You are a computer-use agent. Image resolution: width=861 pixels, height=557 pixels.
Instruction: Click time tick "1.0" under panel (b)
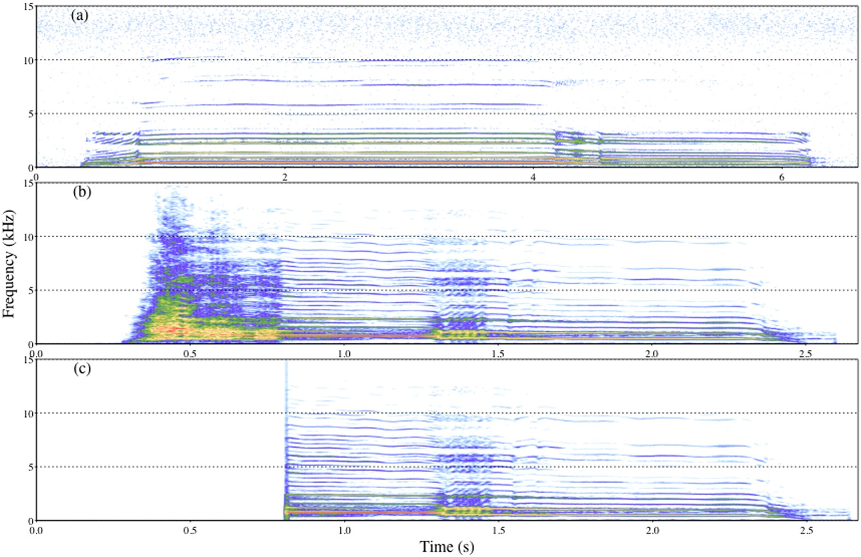pyautogui.click(x=344, y=354)
